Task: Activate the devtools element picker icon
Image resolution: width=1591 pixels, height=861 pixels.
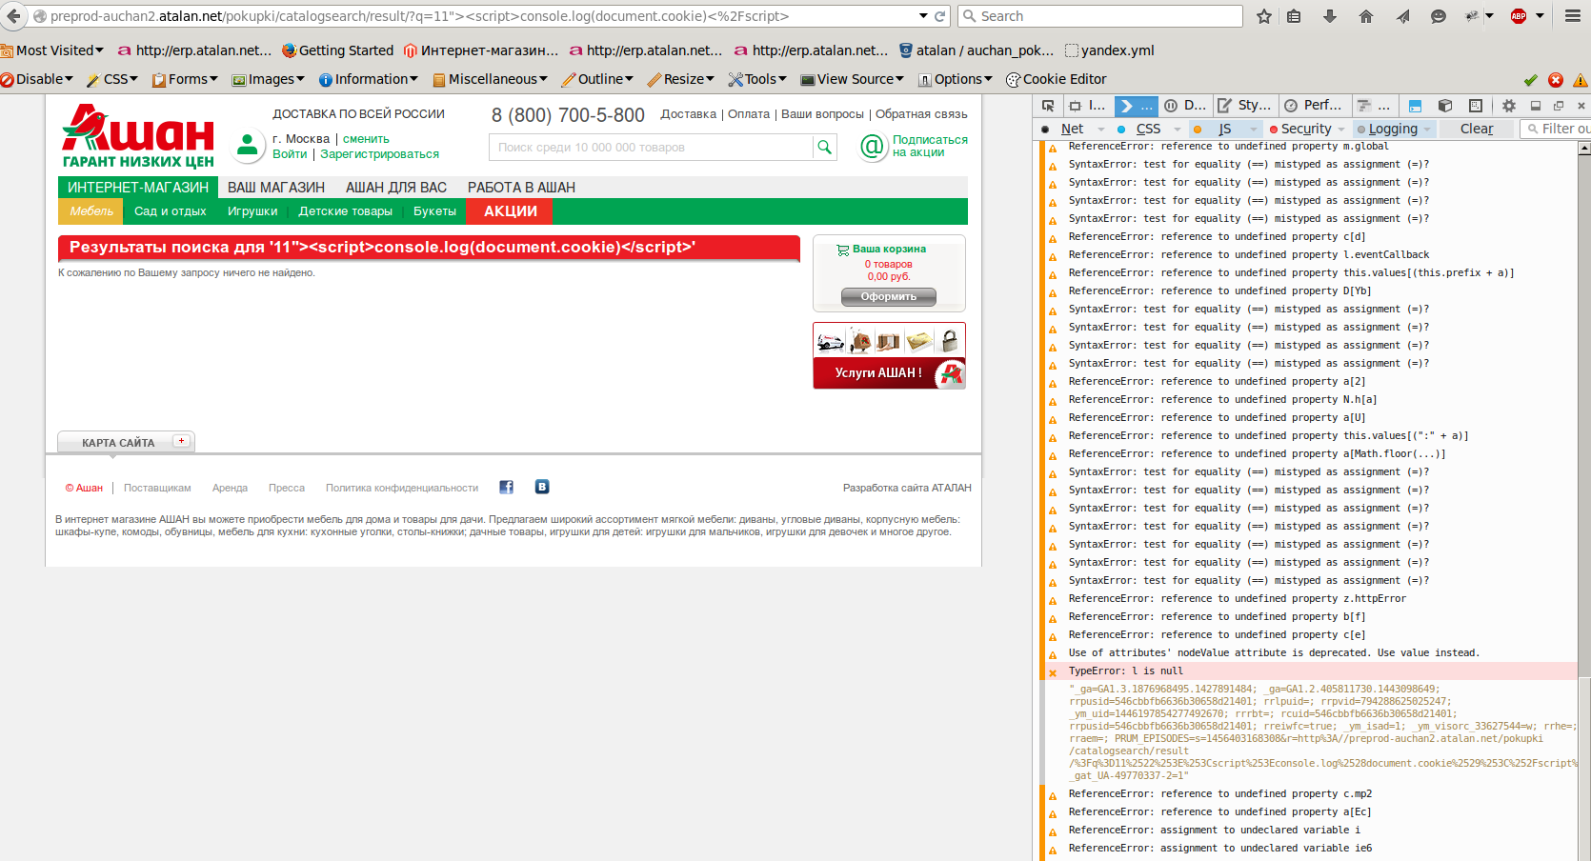Action: [x=1048, y=106]
